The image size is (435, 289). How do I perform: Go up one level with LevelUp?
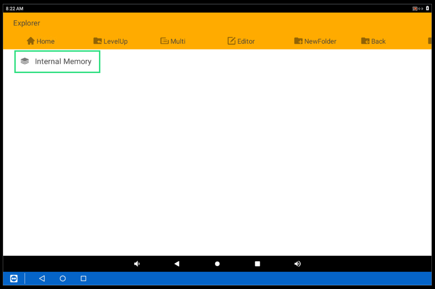[110, 41]
